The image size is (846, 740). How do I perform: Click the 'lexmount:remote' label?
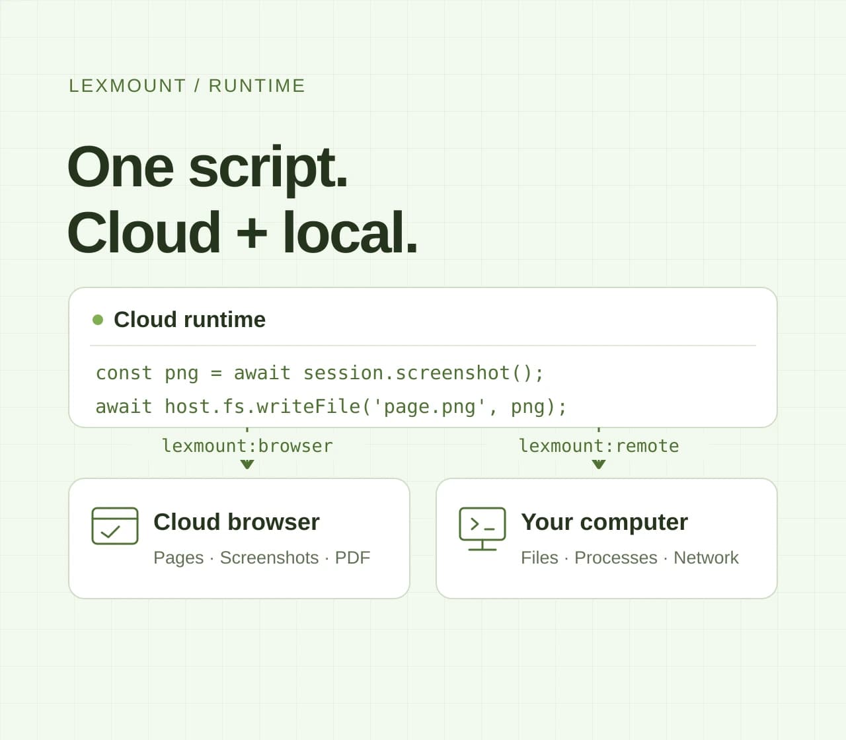[x=599, y=446]
